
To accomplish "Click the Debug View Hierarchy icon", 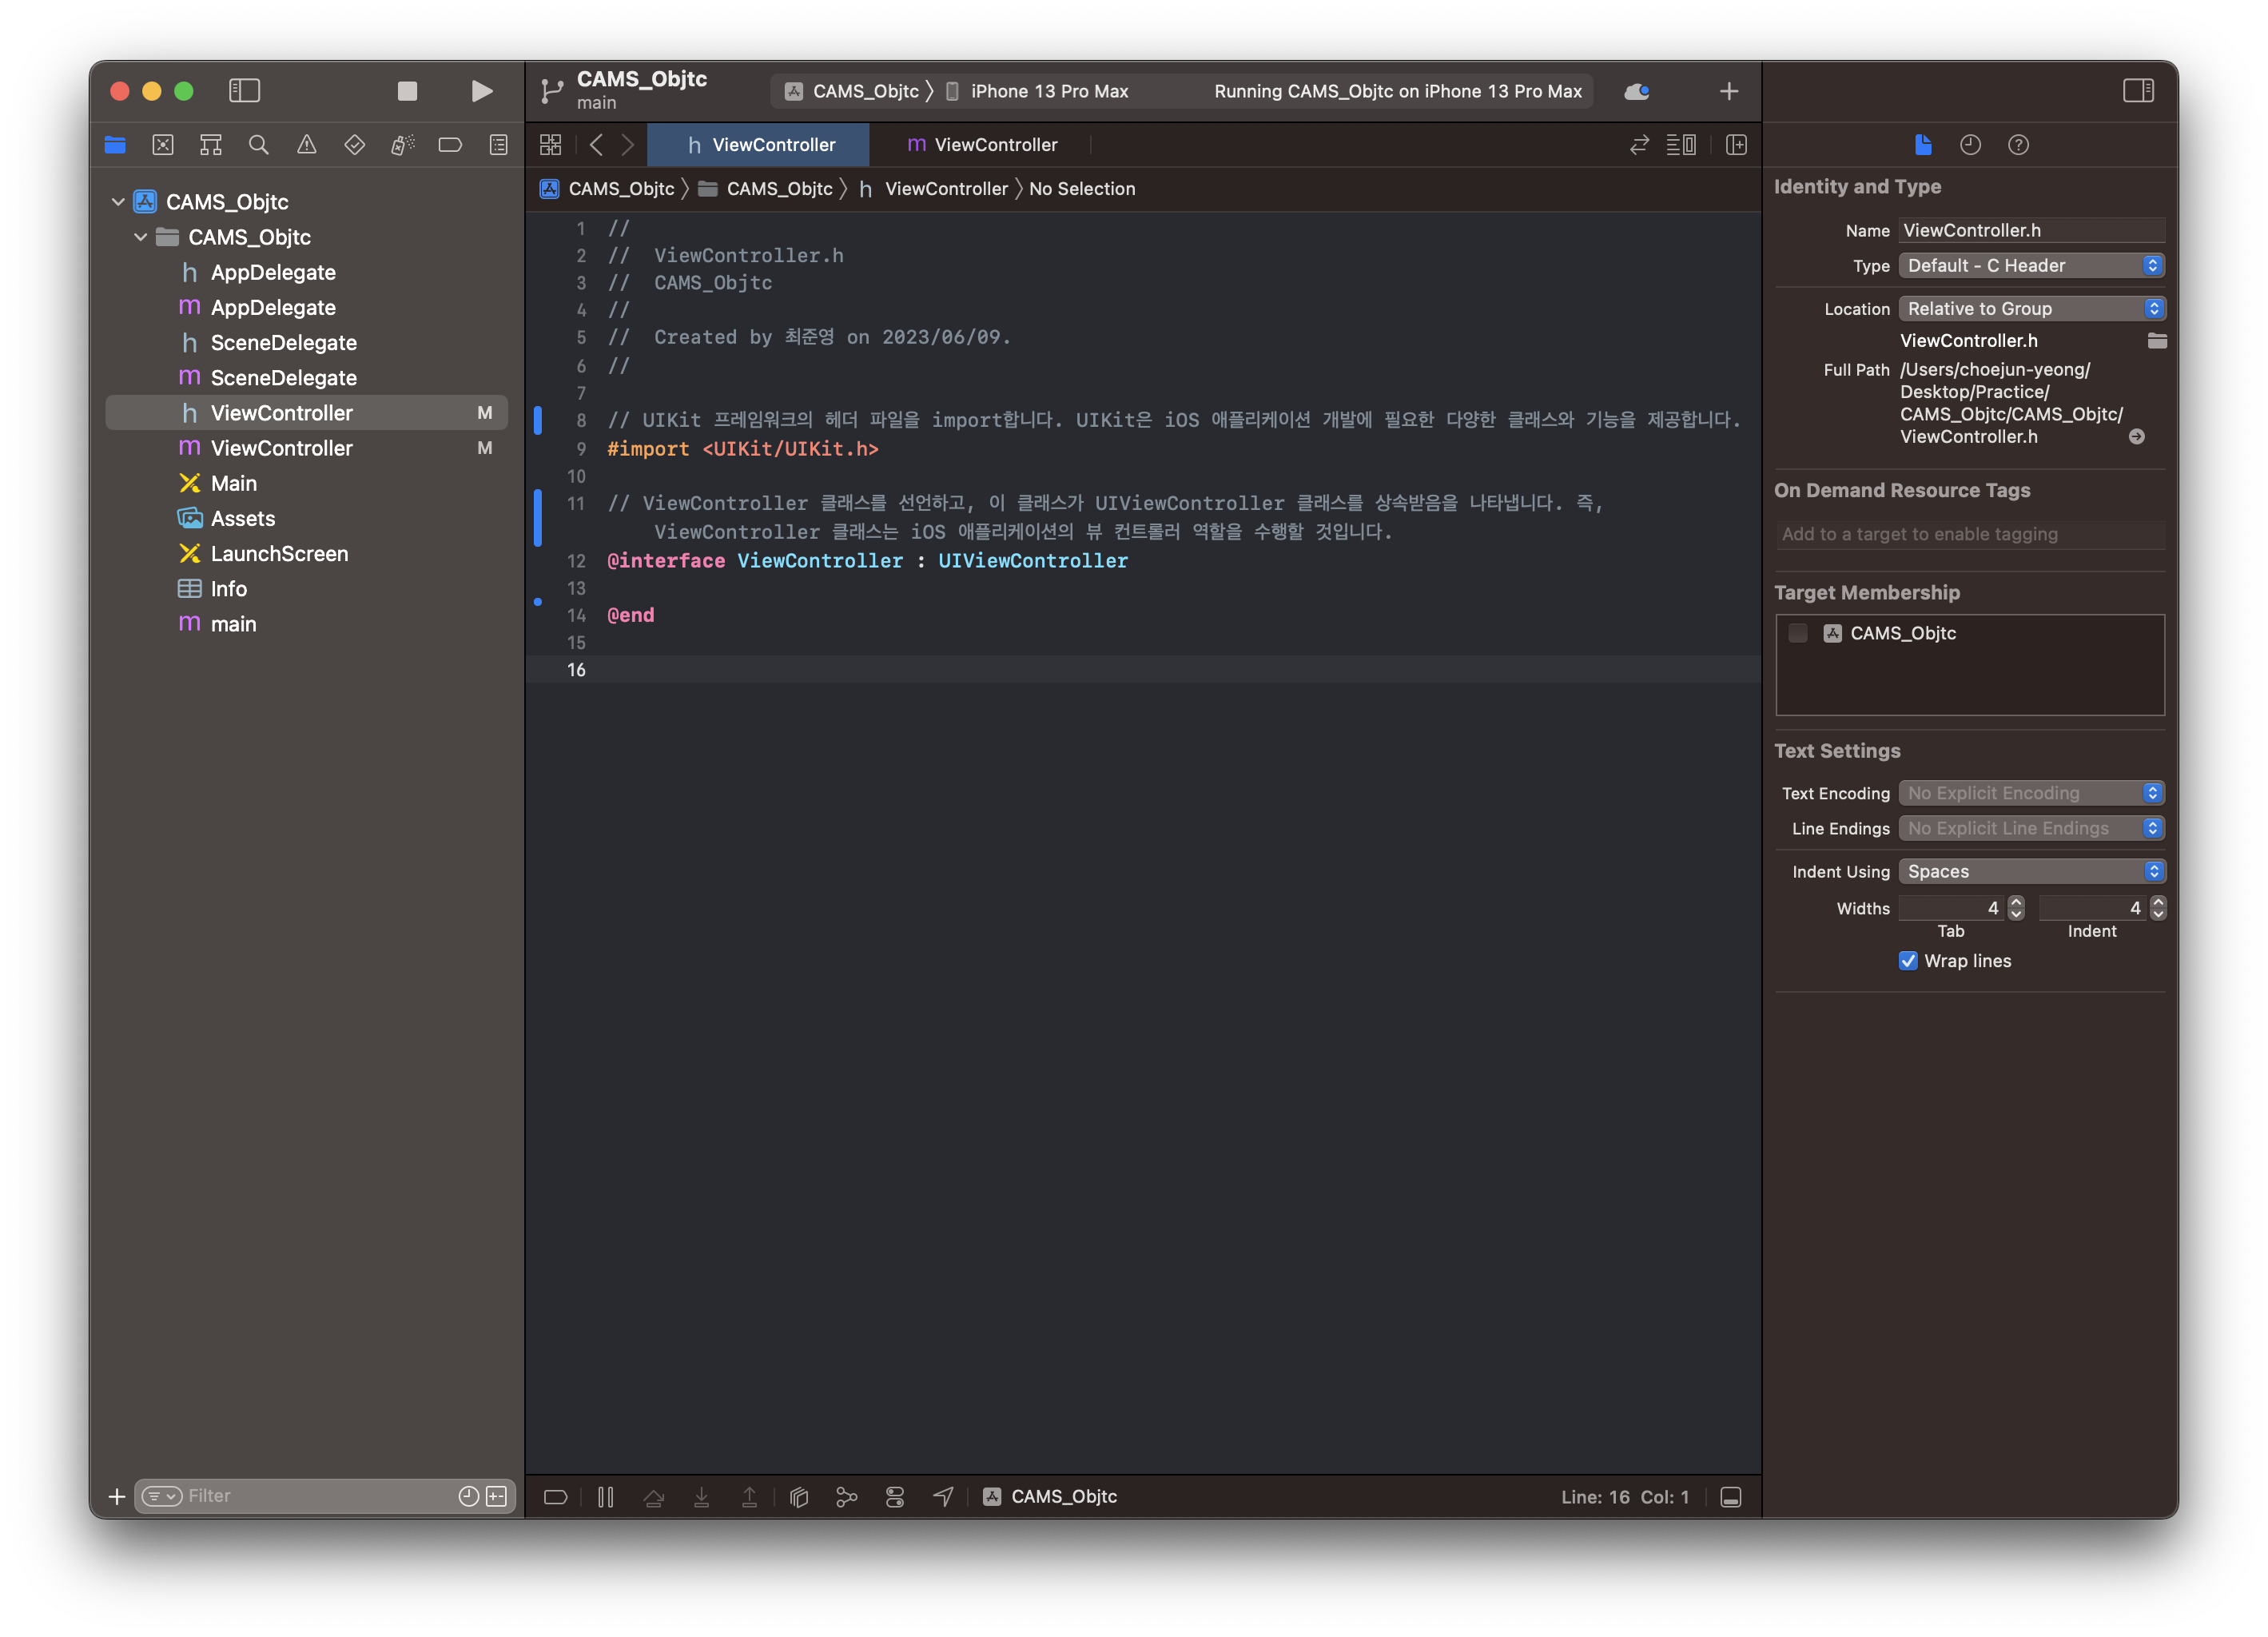I will pyautogui.click(x=799, y=1497).
